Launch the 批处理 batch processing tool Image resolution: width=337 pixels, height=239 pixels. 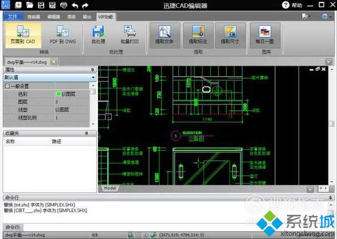click(98, 35)
